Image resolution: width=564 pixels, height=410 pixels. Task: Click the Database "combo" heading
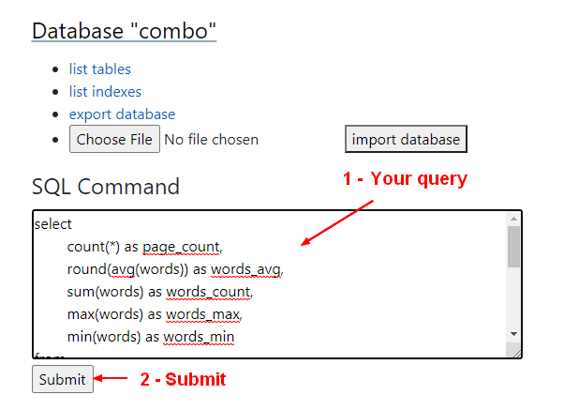(124, 30)
